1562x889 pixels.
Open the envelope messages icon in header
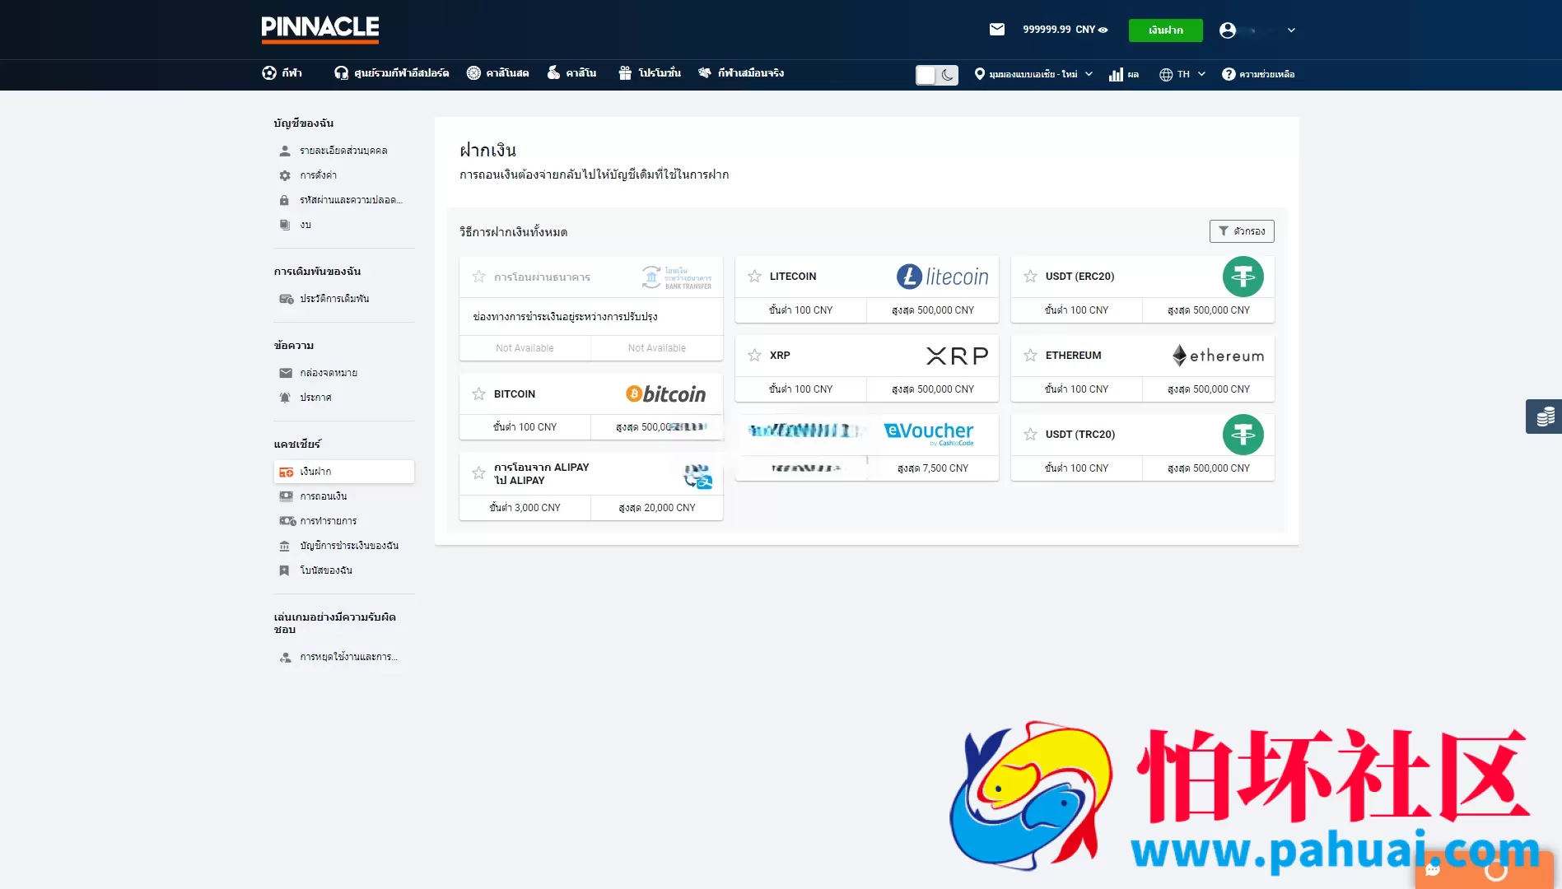click(997, 30)
